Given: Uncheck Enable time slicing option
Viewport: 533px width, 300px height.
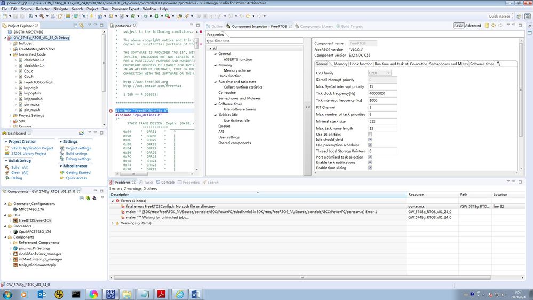Looking at the screenshot, I should tap(370, 168).
